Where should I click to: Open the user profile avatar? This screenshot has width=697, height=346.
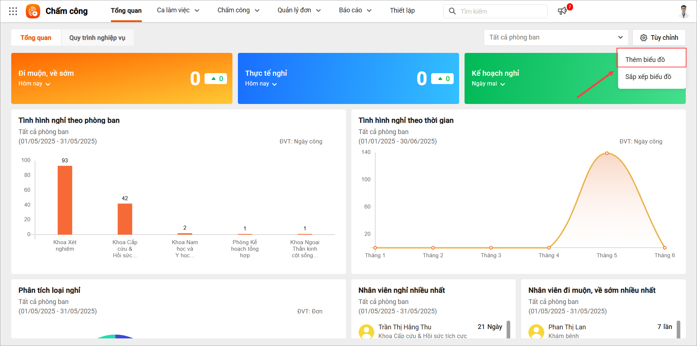tap(684, 11)
